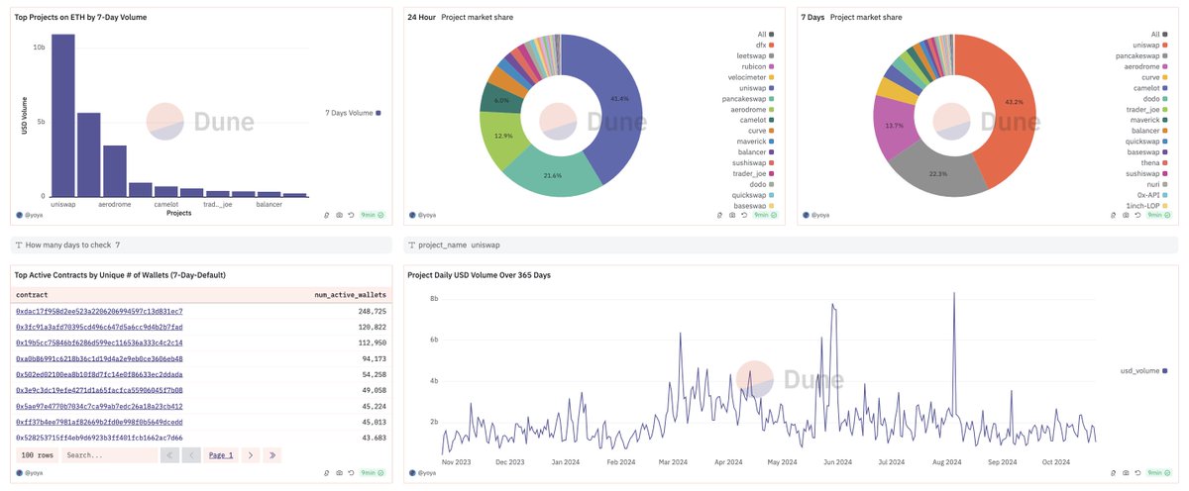Viewport: 1189px width, 491px height.
Task: Go to previous page of contracts table
Action: (191, 455)
